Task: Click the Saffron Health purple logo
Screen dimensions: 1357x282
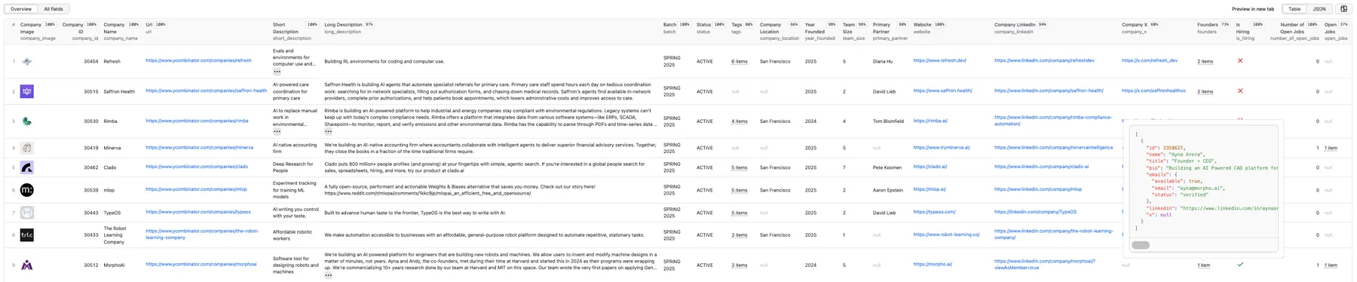Action: [x=27, y=91]
